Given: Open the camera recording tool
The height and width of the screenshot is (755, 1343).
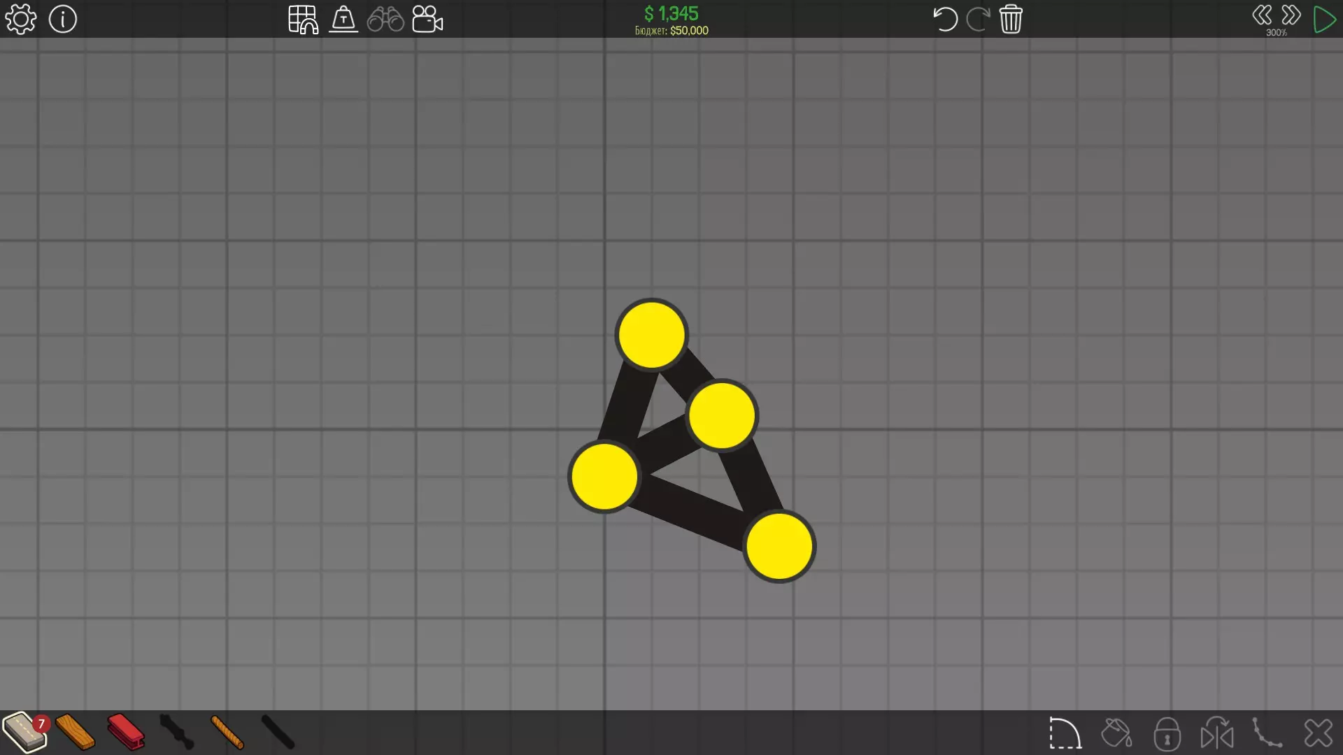Looking at the screenshot, I should click(x=427, y=19).
